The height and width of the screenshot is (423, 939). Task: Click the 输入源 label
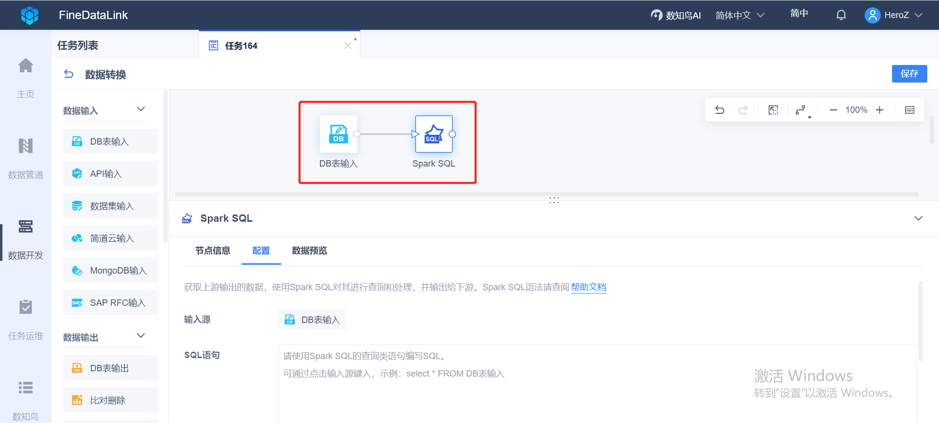tap(197, 319)
